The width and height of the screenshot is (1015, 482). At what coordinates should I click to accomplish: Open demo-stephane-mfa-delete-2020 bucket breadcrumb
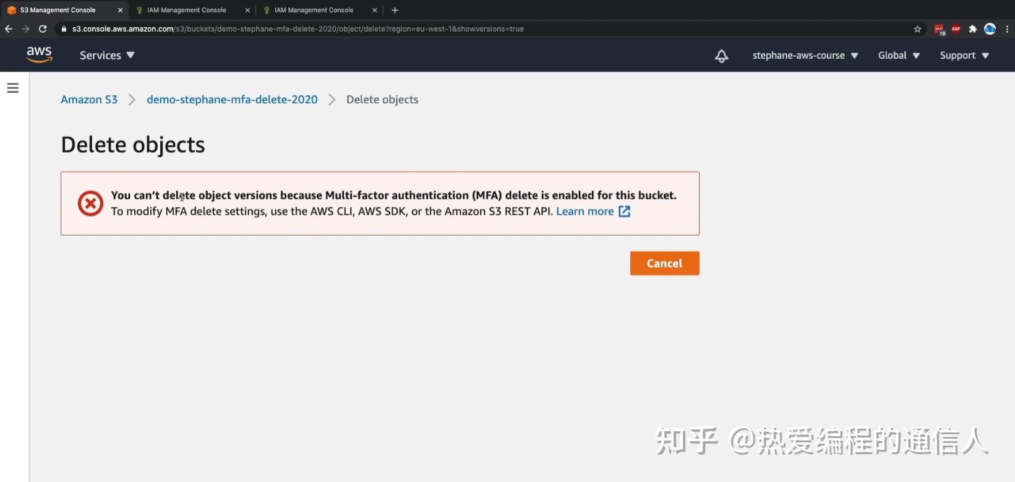(232, 100)
